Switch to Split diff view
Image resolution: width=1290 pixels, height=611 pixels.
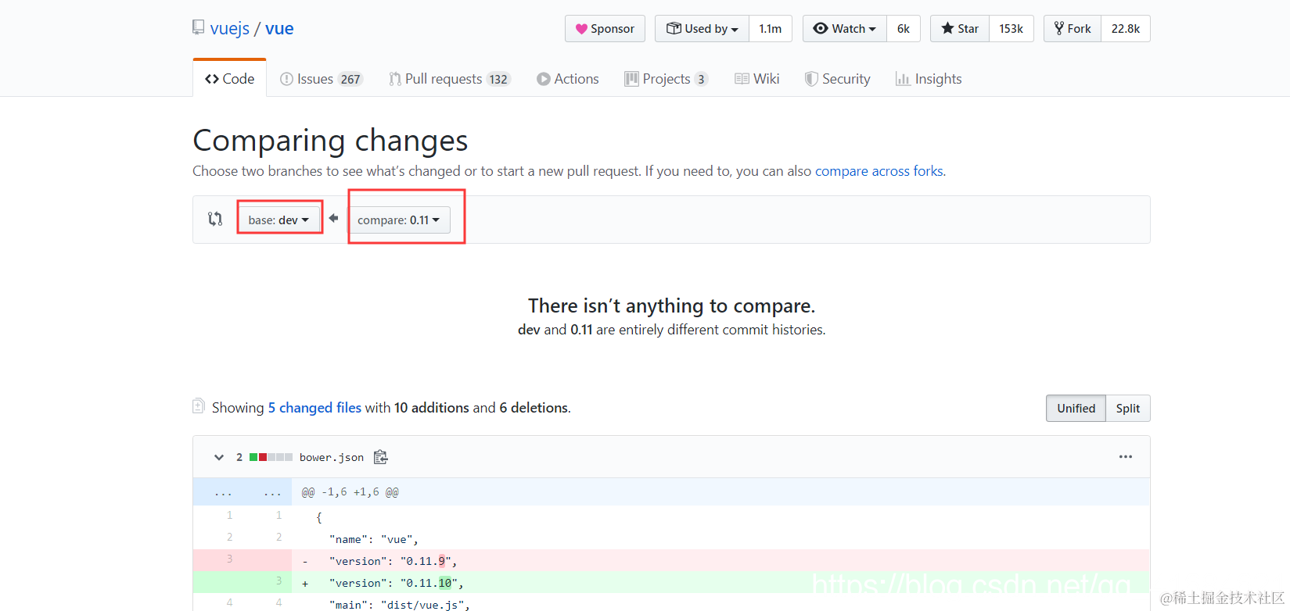[1128, 408]
